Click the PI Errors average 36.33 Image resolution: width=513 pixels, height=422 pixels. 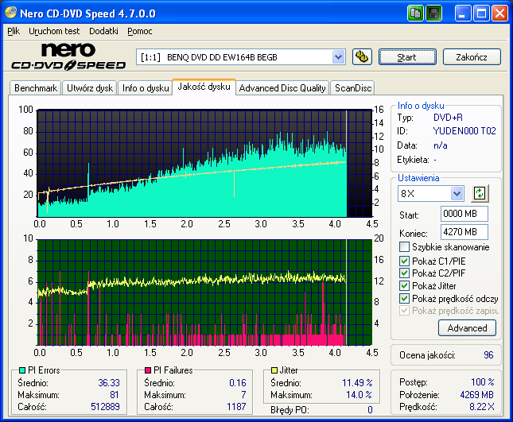[x=109, y=382]
